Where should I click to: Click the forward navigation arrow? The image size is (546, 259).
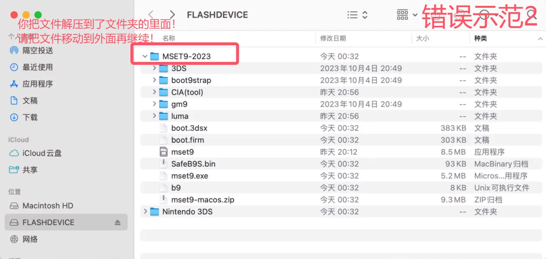(x=172, y=15)
